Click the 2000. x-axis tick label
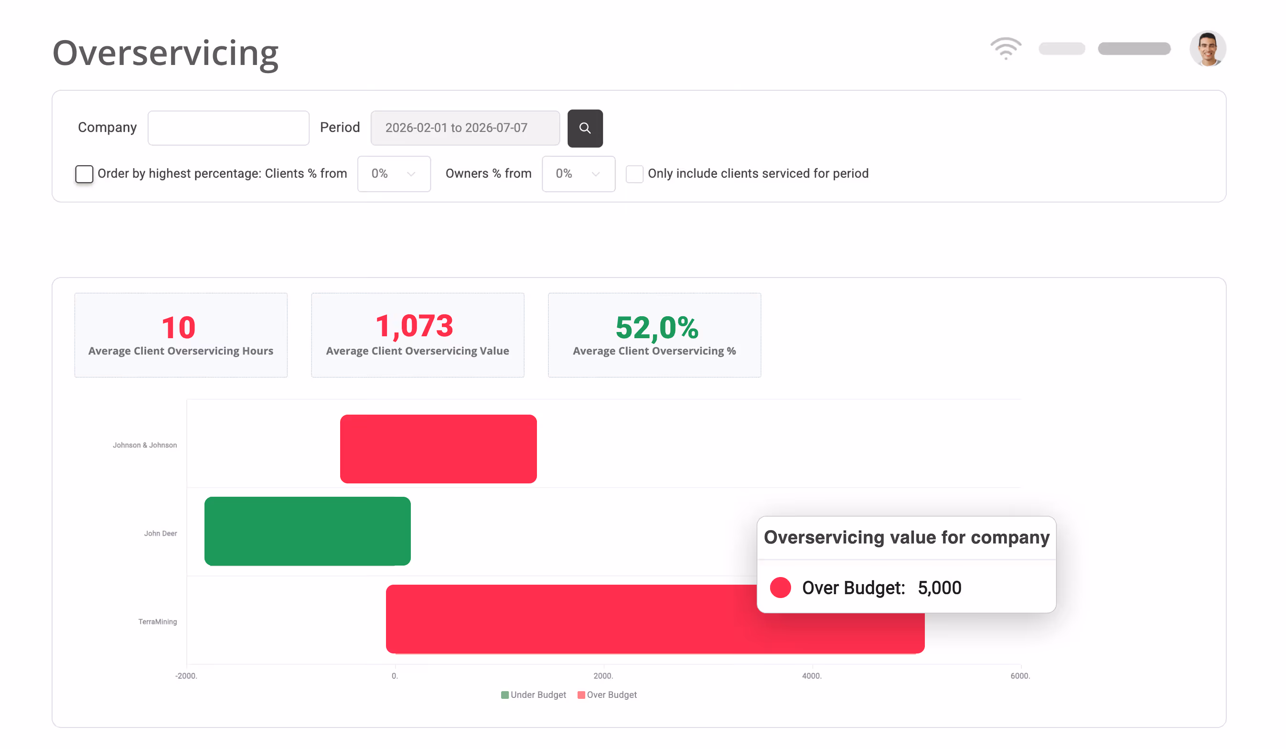Screen dimensions: 1286x749 coord(603,675)
